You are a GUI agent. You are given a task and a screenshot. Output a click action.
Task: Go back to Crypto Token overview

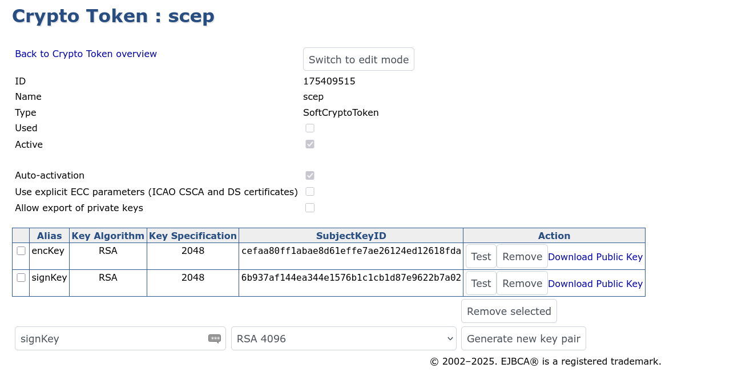(86, 54)
